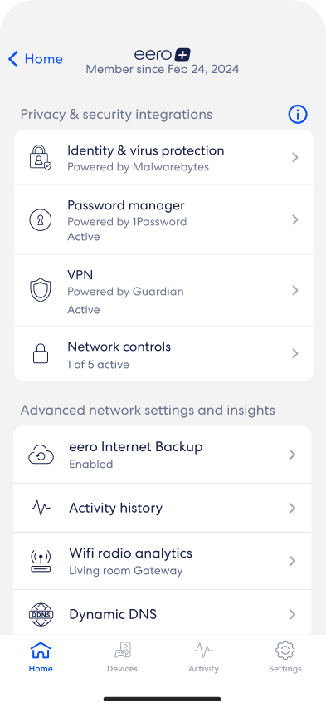Tap the Activity history pulse icon
The image size is (326, 708).
(41, 508)
